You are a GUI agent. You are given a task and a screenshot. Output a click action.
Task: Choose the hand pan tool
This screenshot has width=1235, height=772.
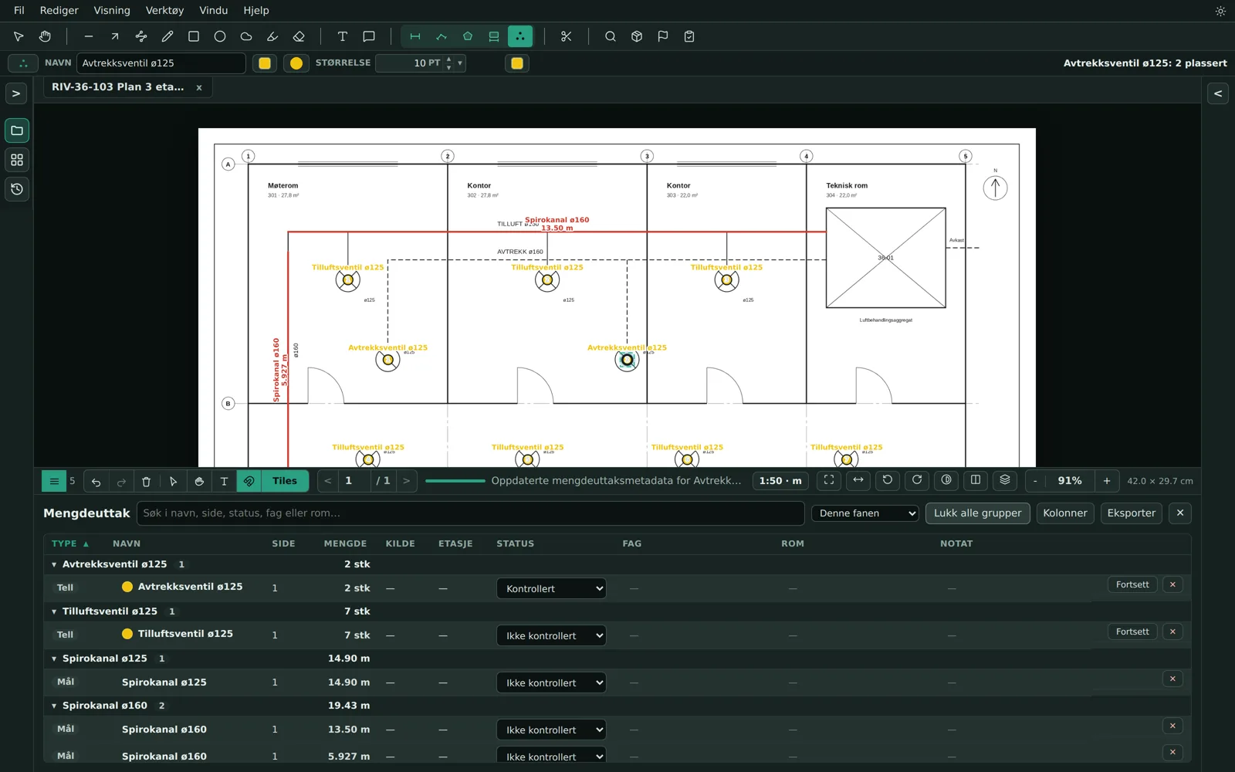point(45,36)
